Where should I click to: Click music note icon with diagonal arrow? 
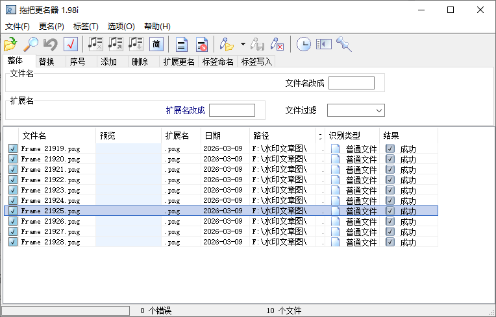click(116, 44)
